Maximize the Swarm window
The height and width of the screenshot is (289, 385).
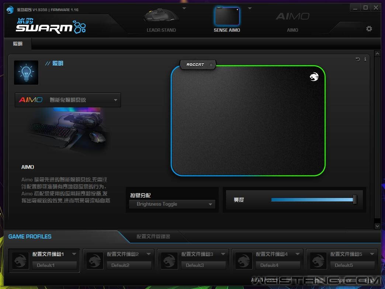click(365, 8)
